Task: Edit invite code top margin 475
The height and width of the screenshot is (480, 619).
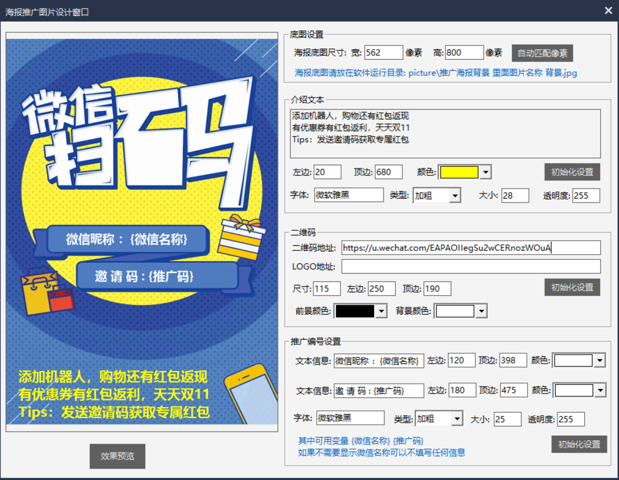Action: pos(514,390)
